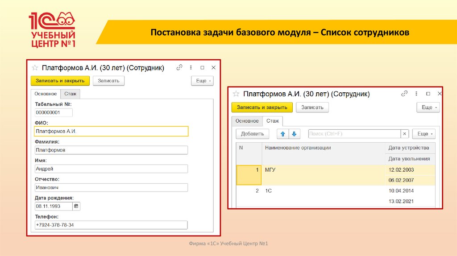Select row number 1 cell
Screen dimensions: 457x256
249,175
